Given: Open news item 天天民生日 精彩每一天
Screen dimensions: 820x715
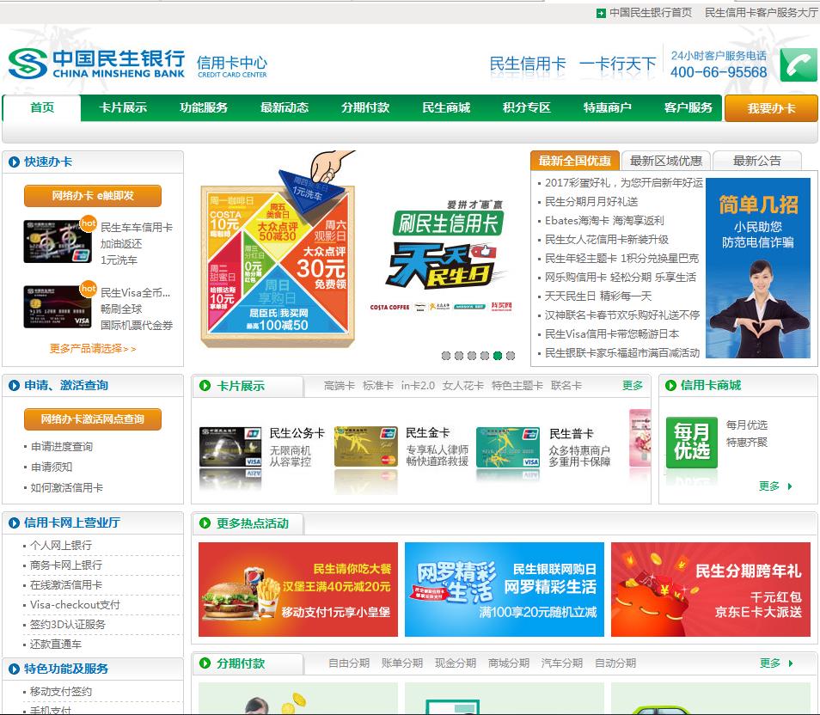Looking at the screenshot, I should click(597, 296).
